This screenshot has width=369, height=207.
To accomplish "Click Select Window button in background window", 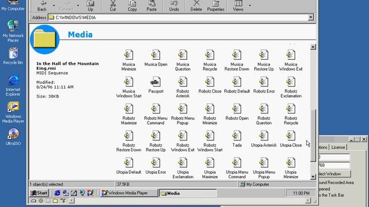I will click(334, 174).
